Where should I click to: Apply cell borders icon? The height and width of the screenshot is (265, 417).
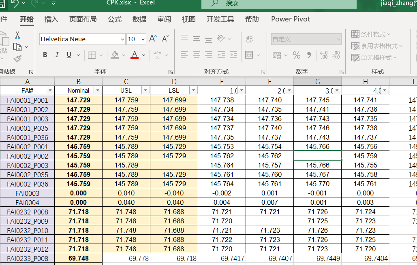(x=92, y=55)
